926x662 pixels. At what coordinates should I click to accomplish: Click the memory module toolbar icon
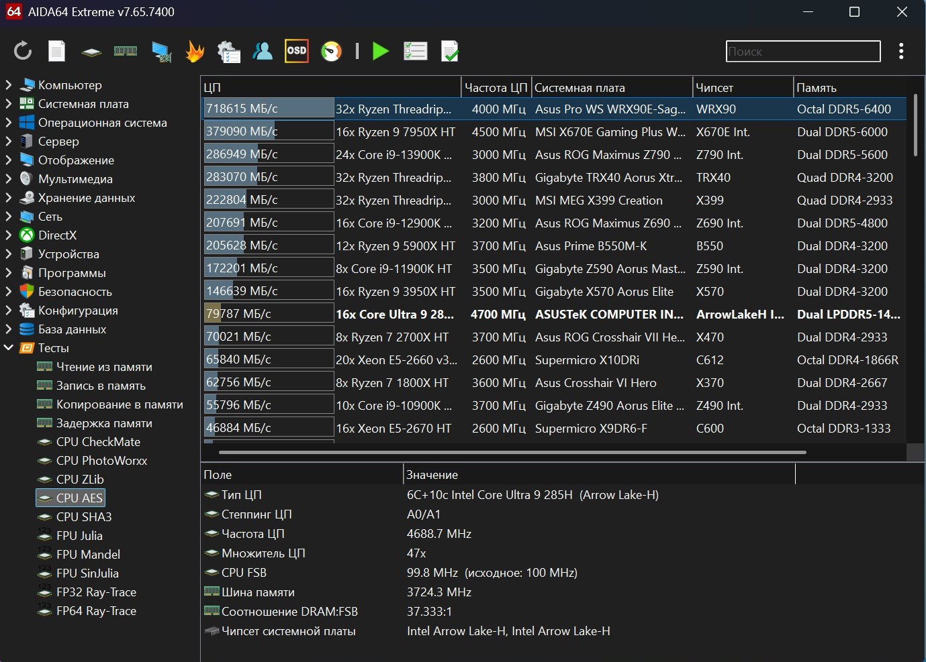(x=126, y=51)
